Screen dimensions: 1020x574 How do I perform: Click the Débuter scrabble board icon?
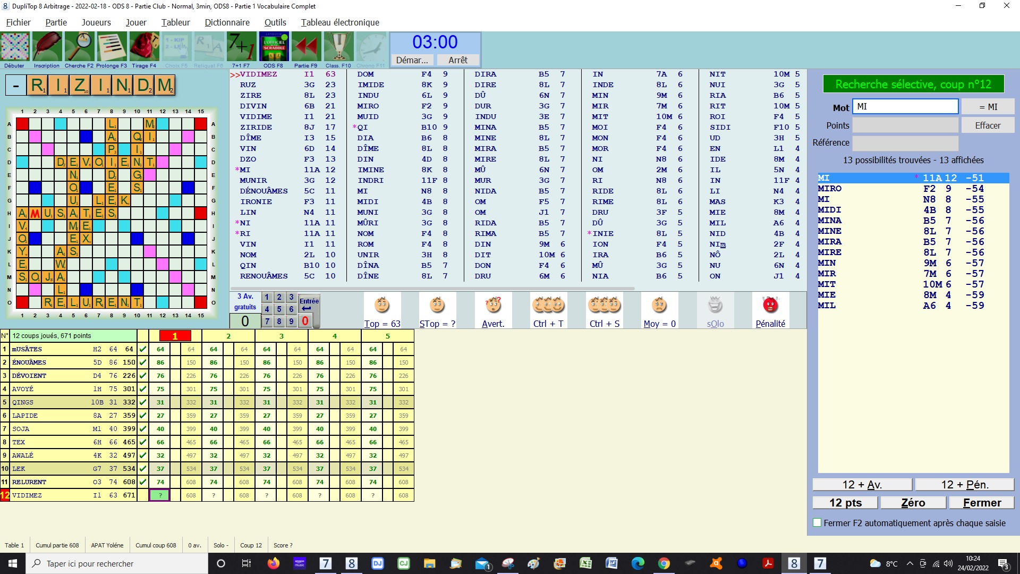pos(15,47)
